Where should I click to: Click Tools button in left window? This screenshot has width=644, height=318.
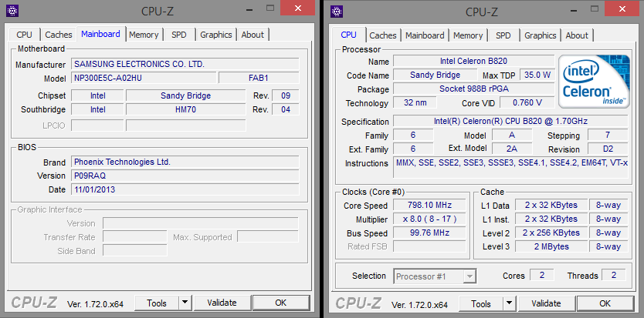point(157,303)
